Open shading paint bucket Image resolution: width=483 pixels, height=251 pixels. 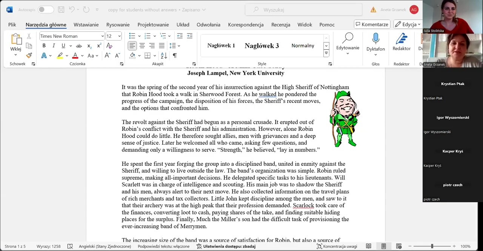(132, 55)
